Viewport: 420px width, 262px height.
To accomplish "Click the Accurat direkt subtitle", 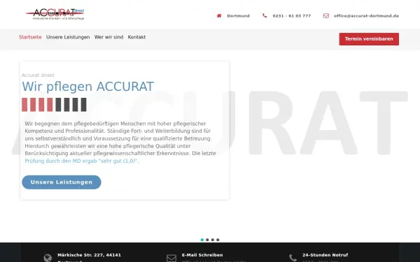I will 38,75.
